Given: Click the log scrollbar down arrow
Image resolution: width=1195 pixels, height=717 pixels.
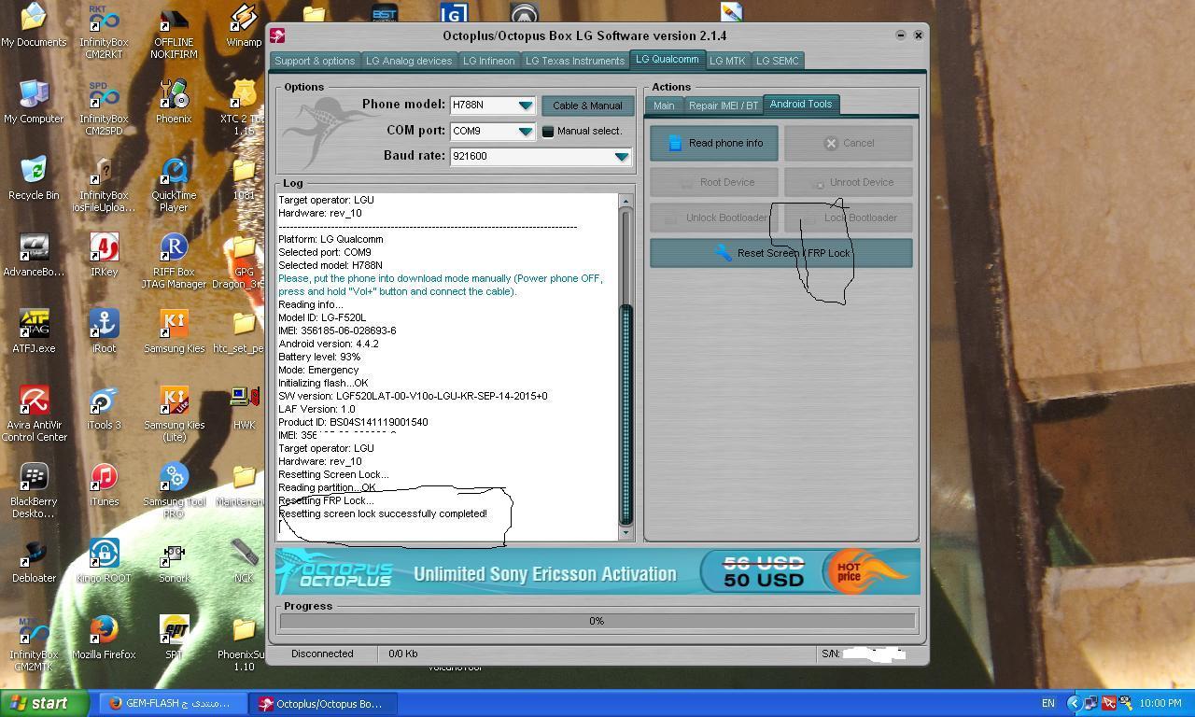Looking at the screenshot, I should tap(626, 533).
